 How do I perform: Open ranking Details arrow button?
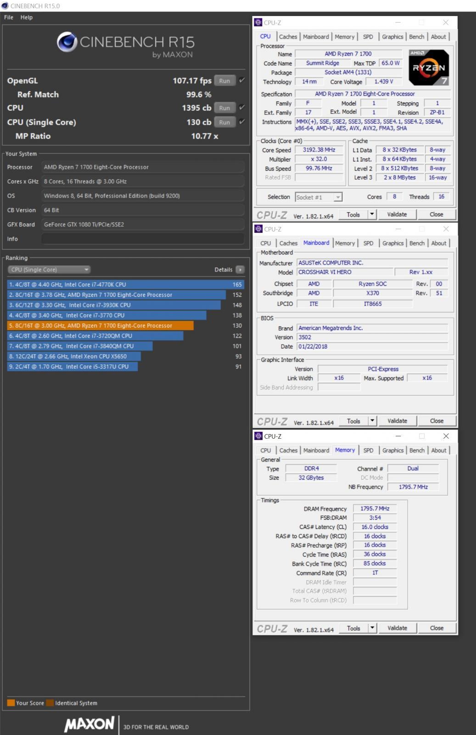pyautogui.click(x=240, y=270)
